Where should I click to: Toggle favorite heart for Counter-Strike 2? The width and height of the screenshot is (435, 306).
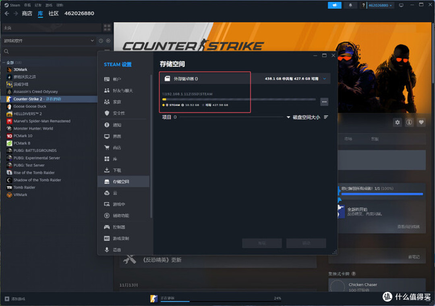click(x=421, y=122)
